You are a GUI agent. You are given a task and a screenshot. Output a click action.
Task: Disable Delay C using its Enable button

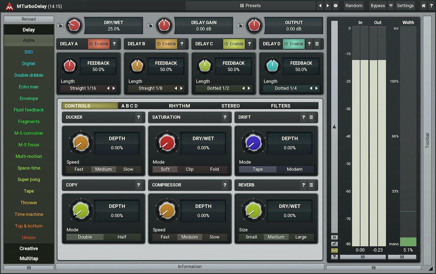click(234, 44)
